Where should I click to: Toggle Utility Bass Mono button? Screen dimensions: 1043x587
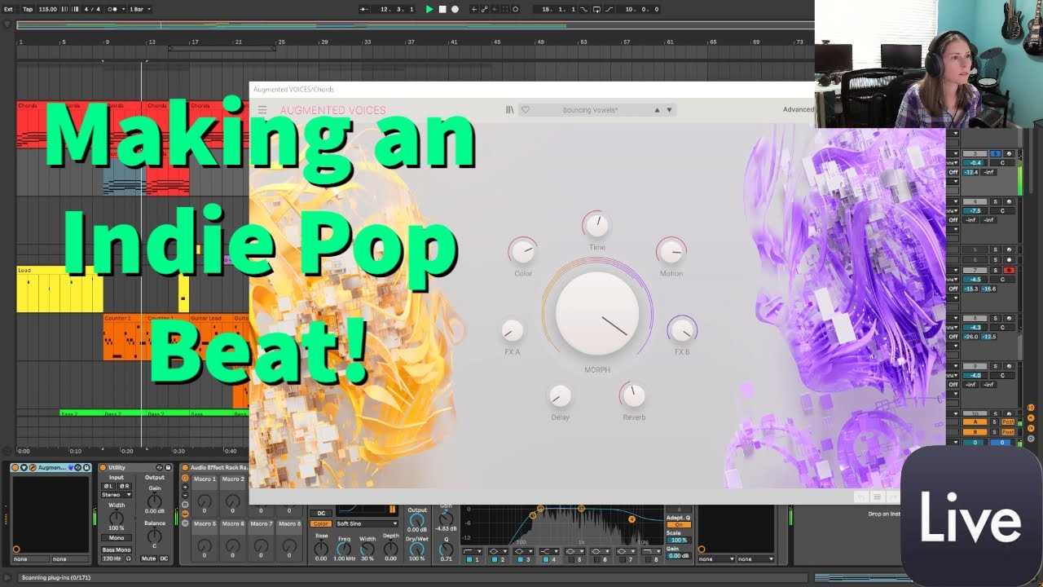(117, 550)
